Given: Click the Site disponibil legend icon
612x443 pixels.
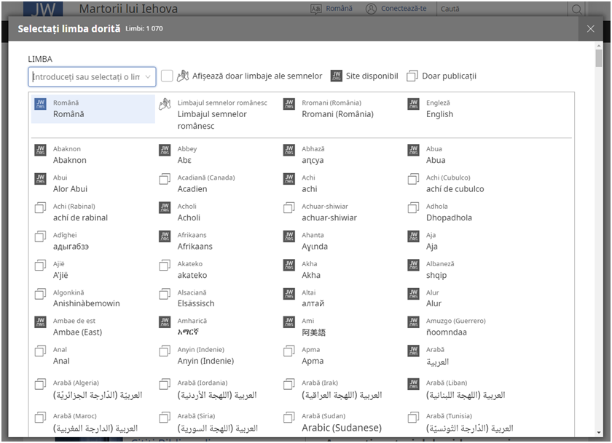Looking at the screenshot, I should click(336, 76).
